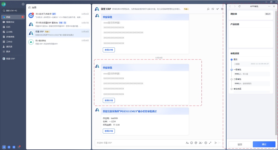Click the 审批完成 step marker
Screen dimensions: 278x150
[231, 89]
